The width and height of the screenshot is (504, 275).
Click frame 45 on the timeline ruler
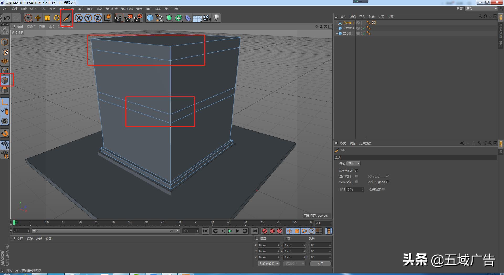163,223
